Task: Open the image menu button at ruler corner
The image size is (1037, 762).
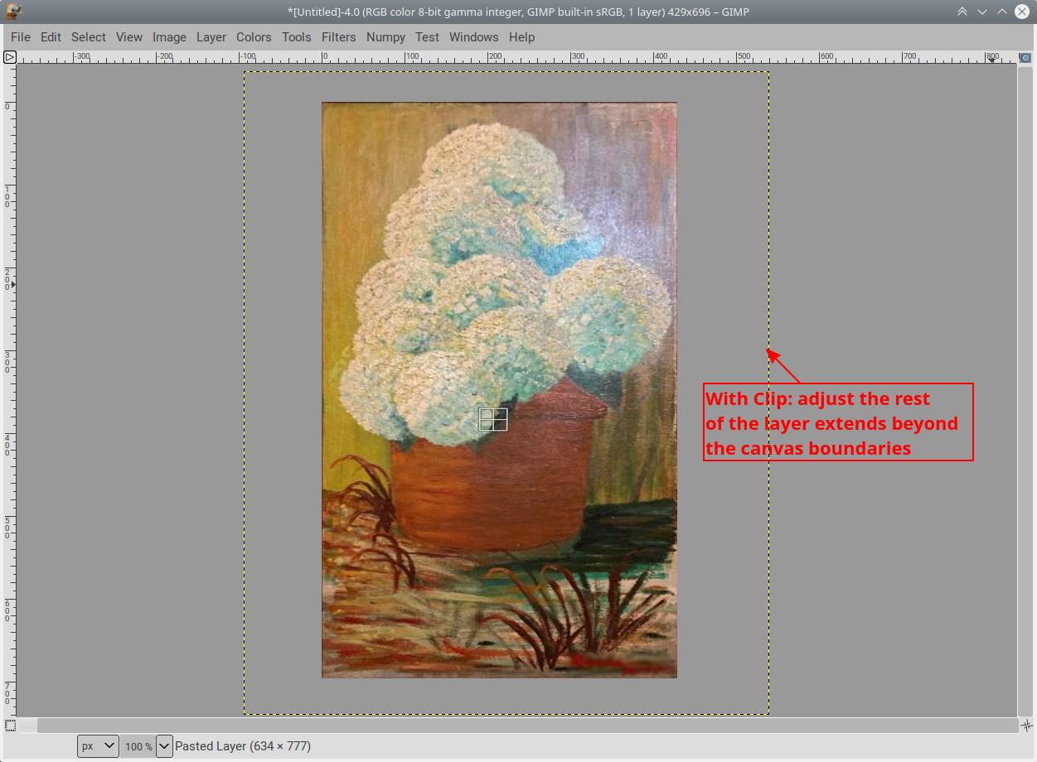Action: [x=9, y=57]
